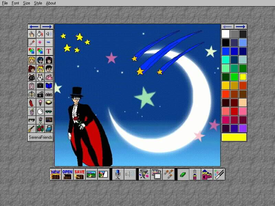Image resolution: width=275 pixels, height=206 pixels.
Task: Click the multiple brushes icon
Action: [169, 174]
